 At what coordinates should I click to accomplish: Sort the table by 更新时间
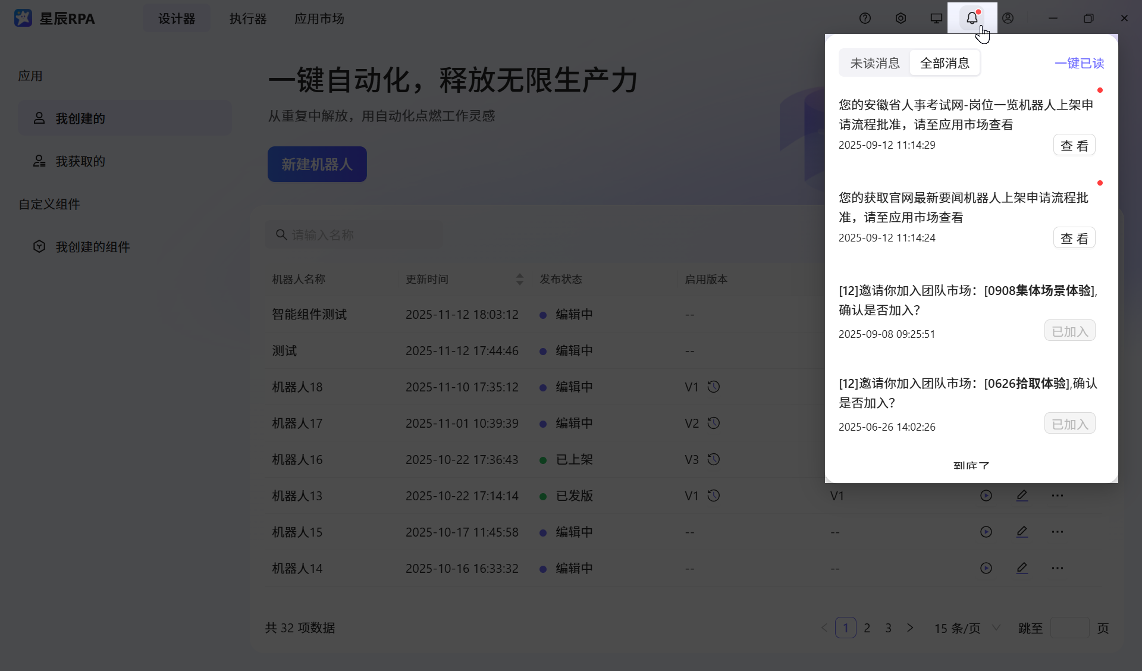point(519,279)
